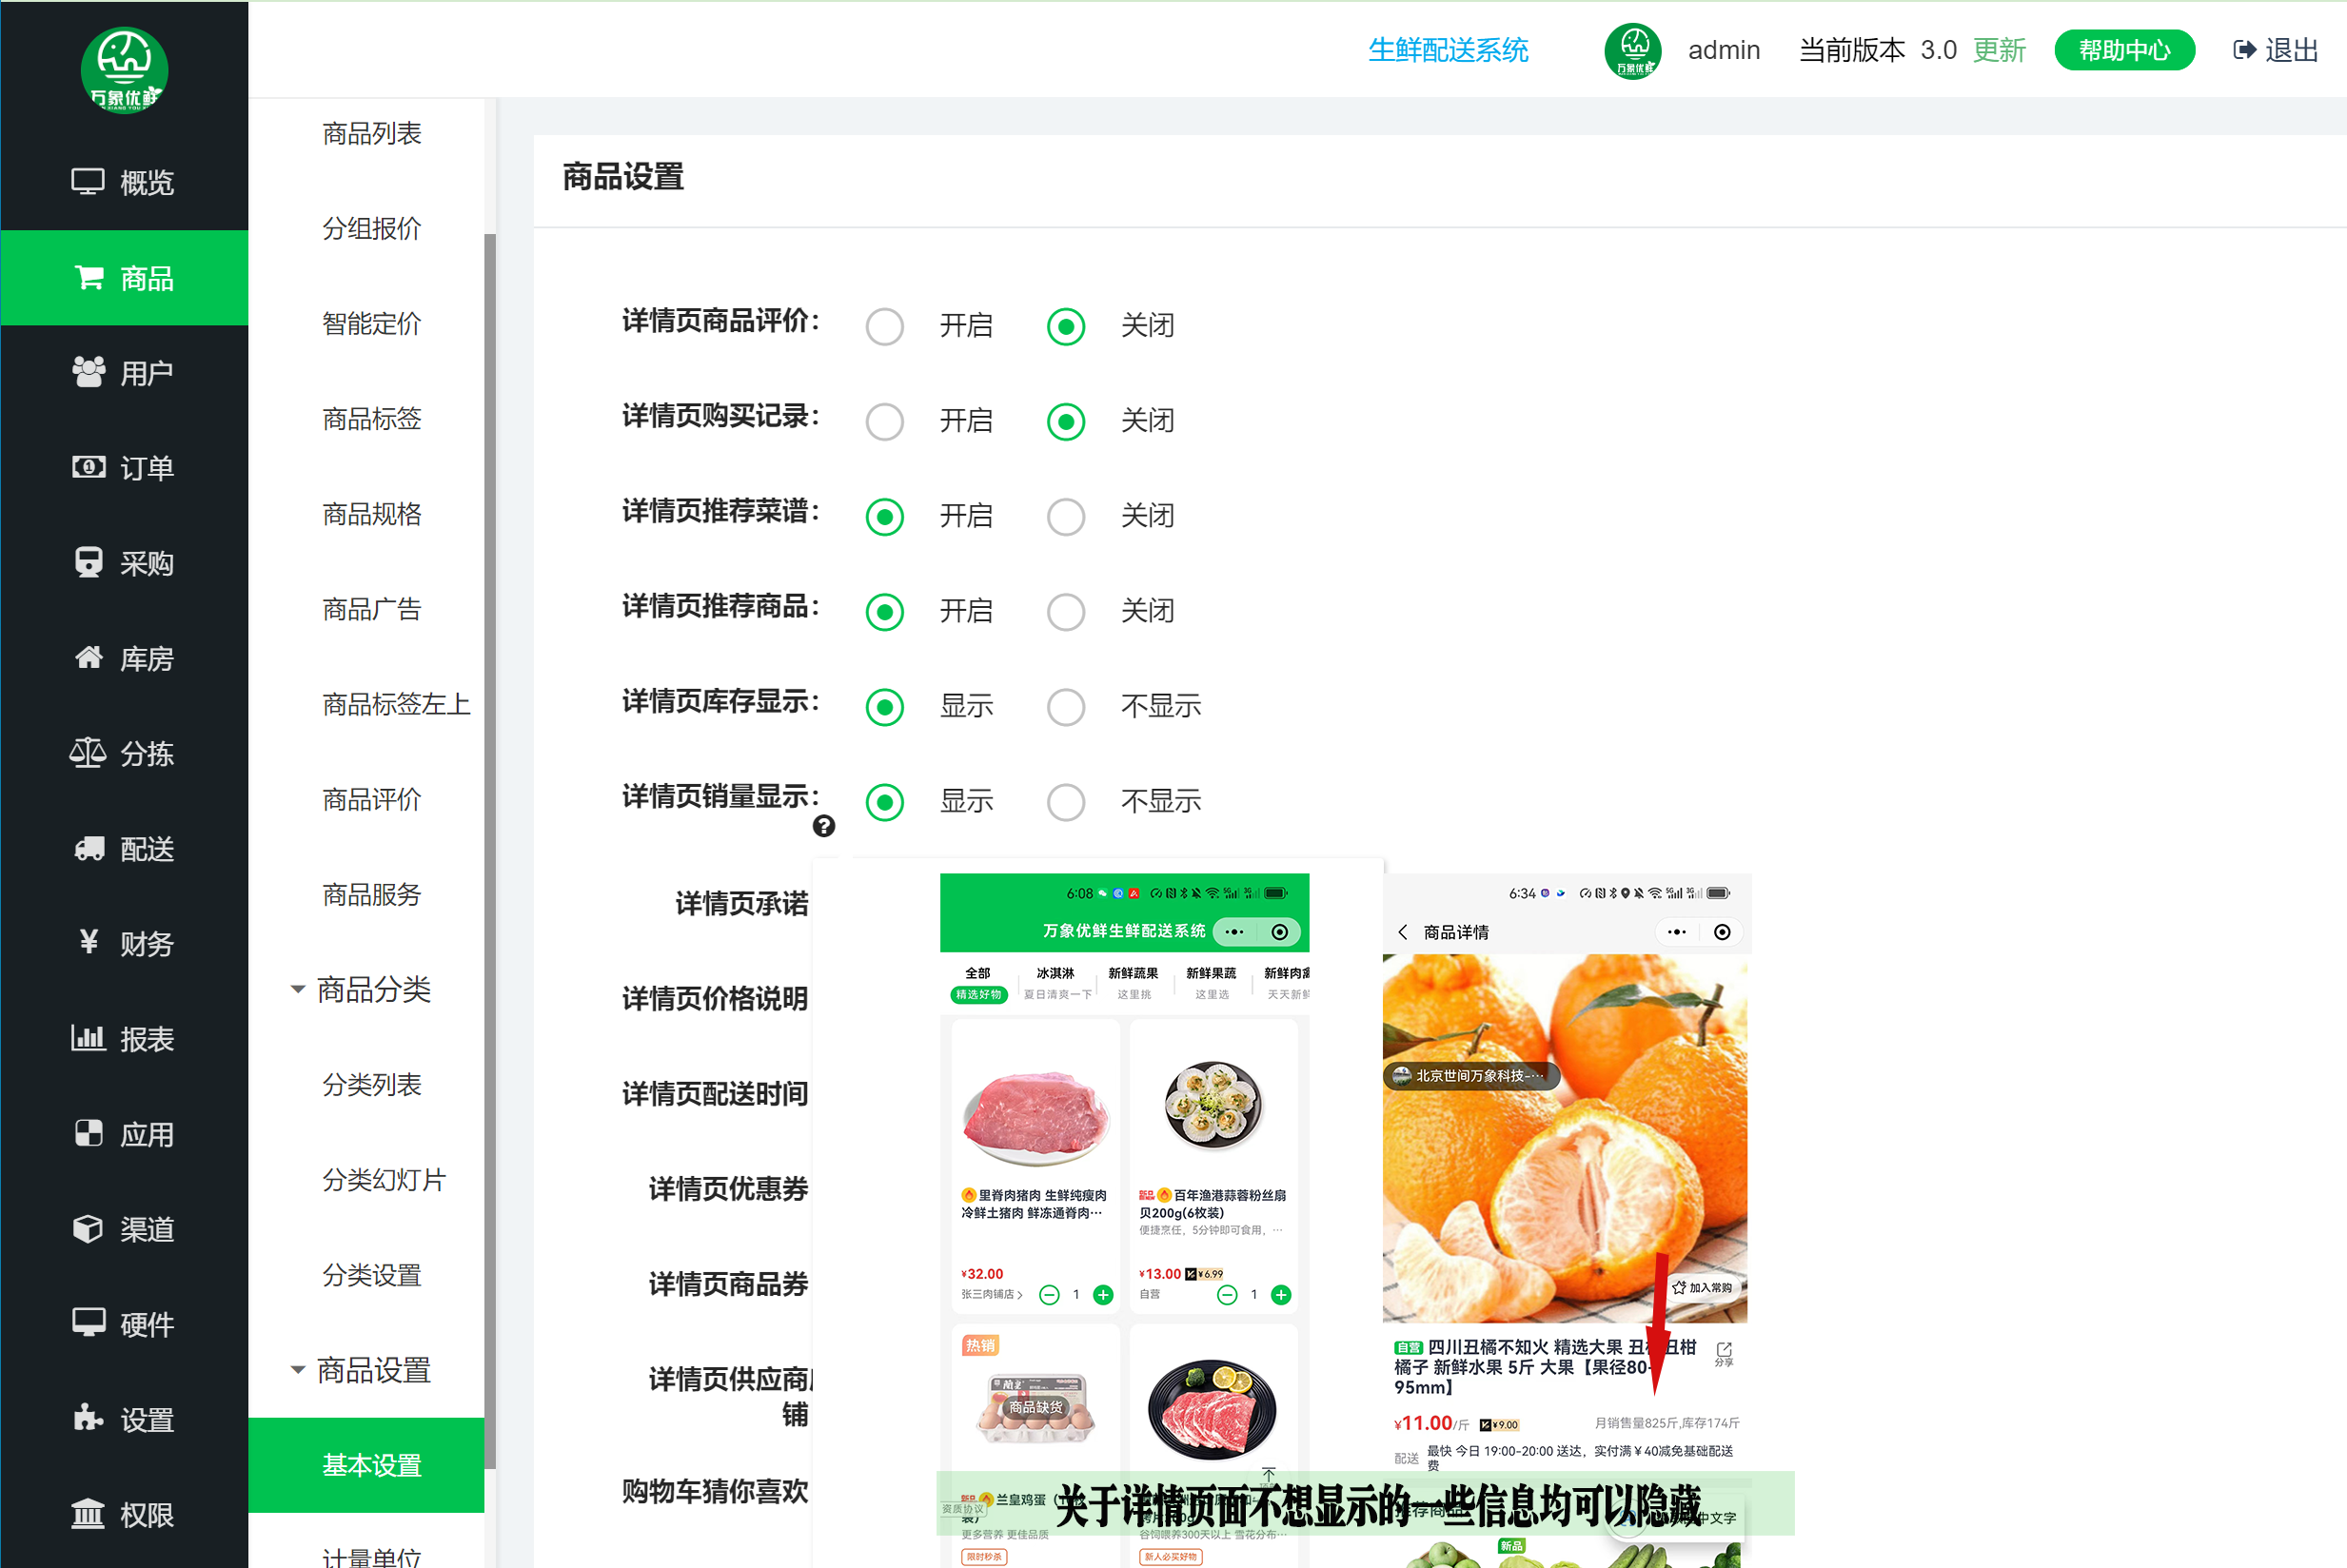Click the 更新 version update link

pyautogui.click(x=1999, y=50)
